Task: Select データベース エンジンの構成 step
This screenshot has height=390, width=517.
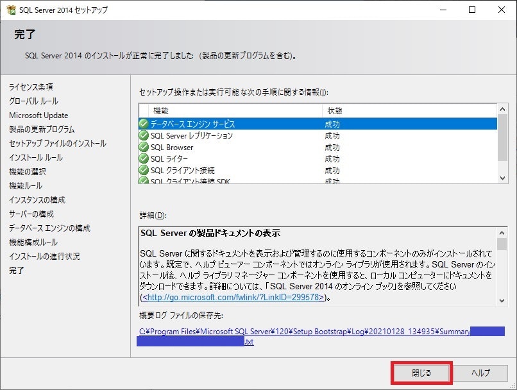Action: click(49, 228)
